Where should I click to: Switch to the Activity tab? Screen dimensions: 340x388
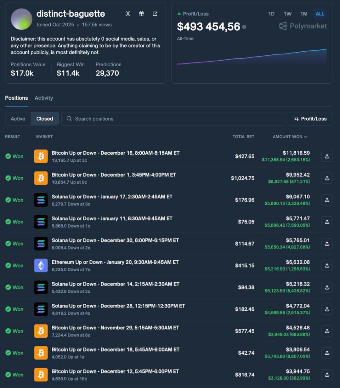click(44, 98)
